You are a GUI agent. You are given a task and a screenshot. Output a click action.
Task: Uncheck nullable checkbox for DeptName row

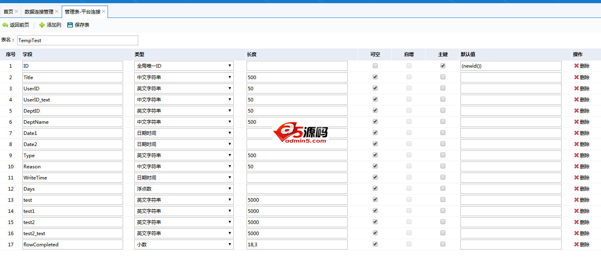375,121
